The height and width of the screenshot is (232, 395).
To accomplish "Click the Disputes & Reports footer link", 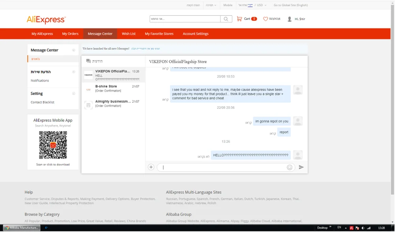I will point(65,199).
